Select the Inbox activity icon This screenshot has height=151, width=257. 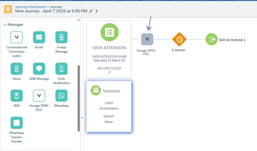tap(17, 69)
